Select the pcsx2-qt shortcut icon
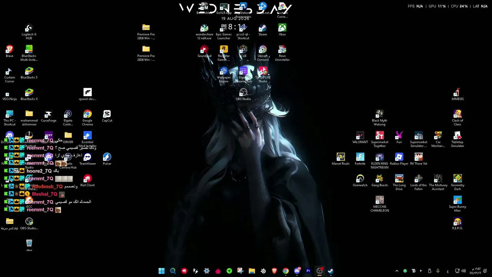 click(243, 32)
